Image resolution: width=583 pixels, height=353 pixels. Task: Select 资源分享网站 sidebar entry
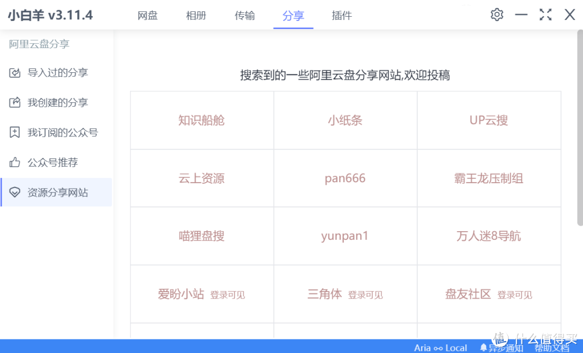pyautogui.click(x=57, y=192)
